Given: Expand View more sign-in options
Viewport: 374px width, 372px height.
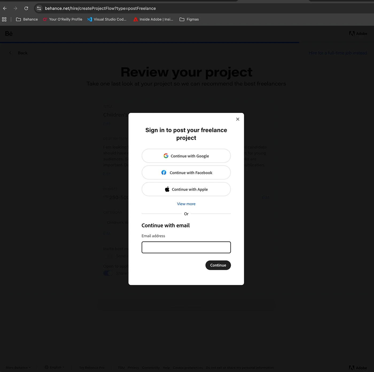Looking at the screenshot, I should pos(186,204).
